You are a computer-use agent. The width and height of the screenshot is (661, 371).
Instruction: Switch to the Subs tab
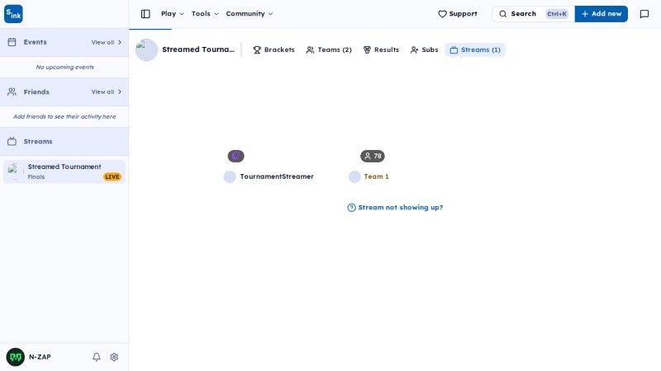click(x=424, y=49)
